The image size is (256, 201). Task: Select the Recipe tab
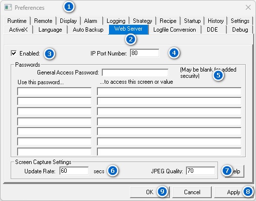[168, 21]
